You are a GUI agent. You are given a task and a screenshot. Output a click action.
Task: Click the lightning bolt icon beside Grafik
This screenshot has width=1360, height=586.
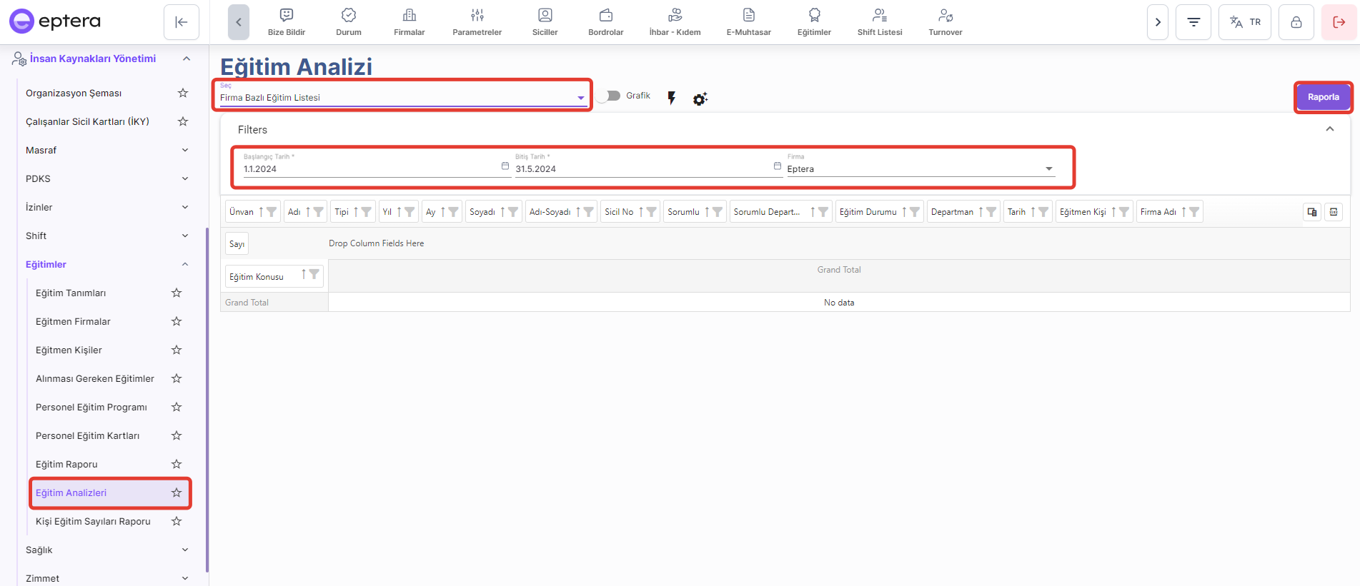(x=671, y=98)
